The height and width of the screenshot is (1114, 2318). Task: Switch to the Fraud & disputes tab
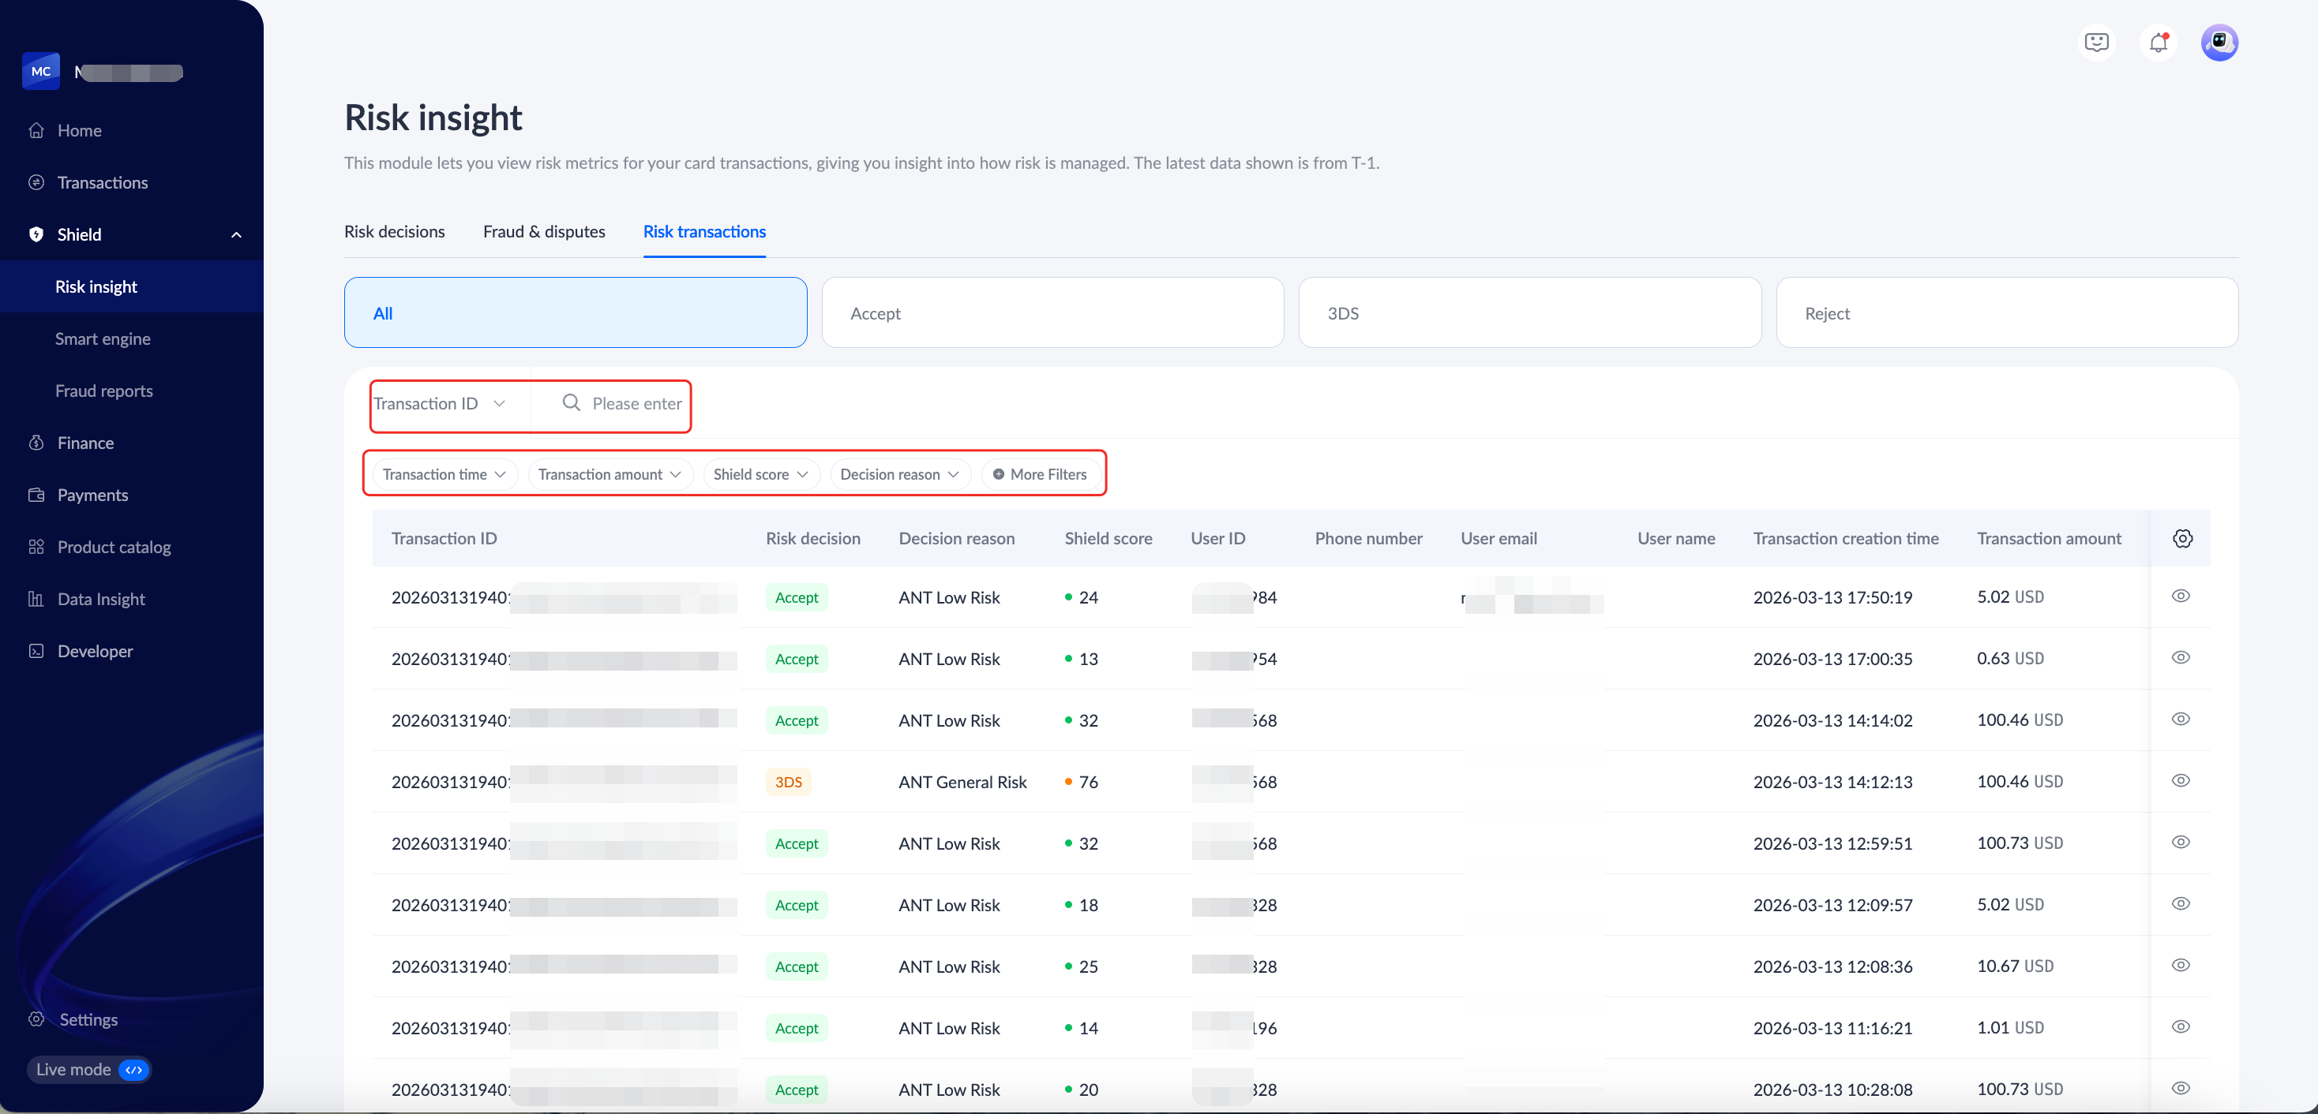click(543, 232)
